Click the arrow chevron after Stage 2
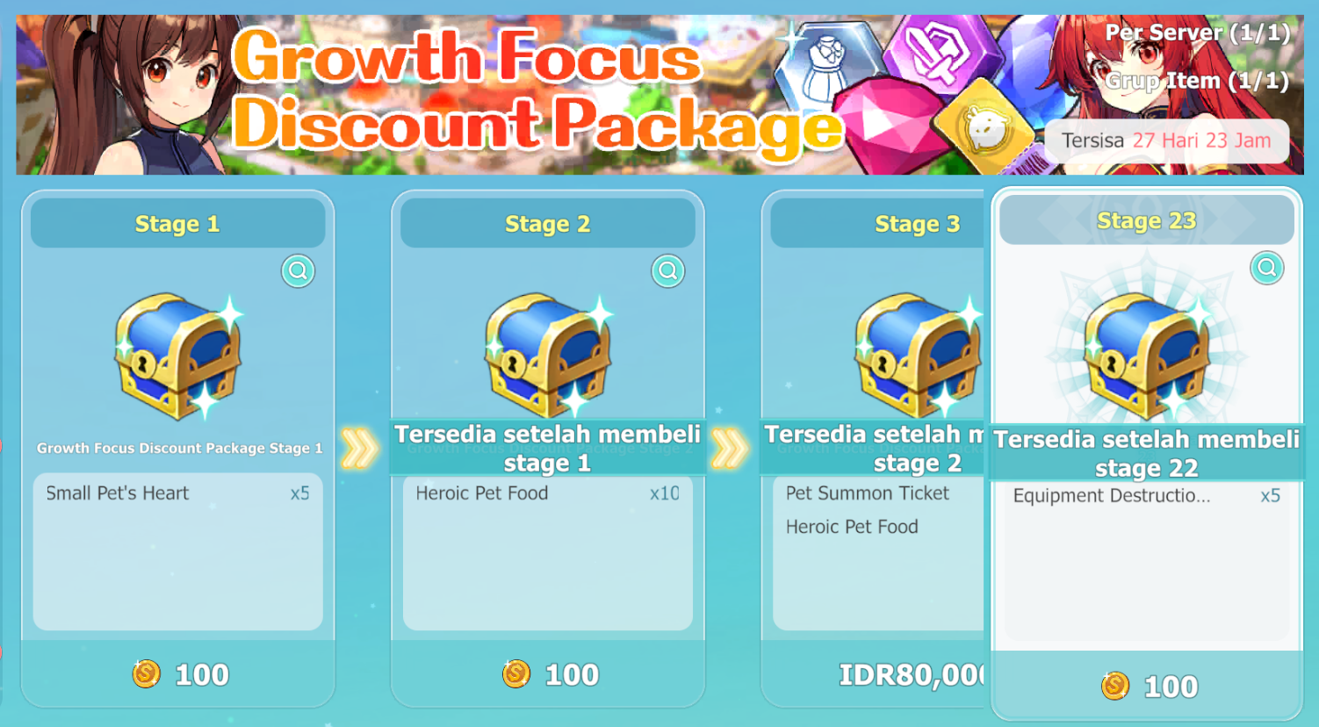Viewport: 1319px width, 727px height. point(730,448)
